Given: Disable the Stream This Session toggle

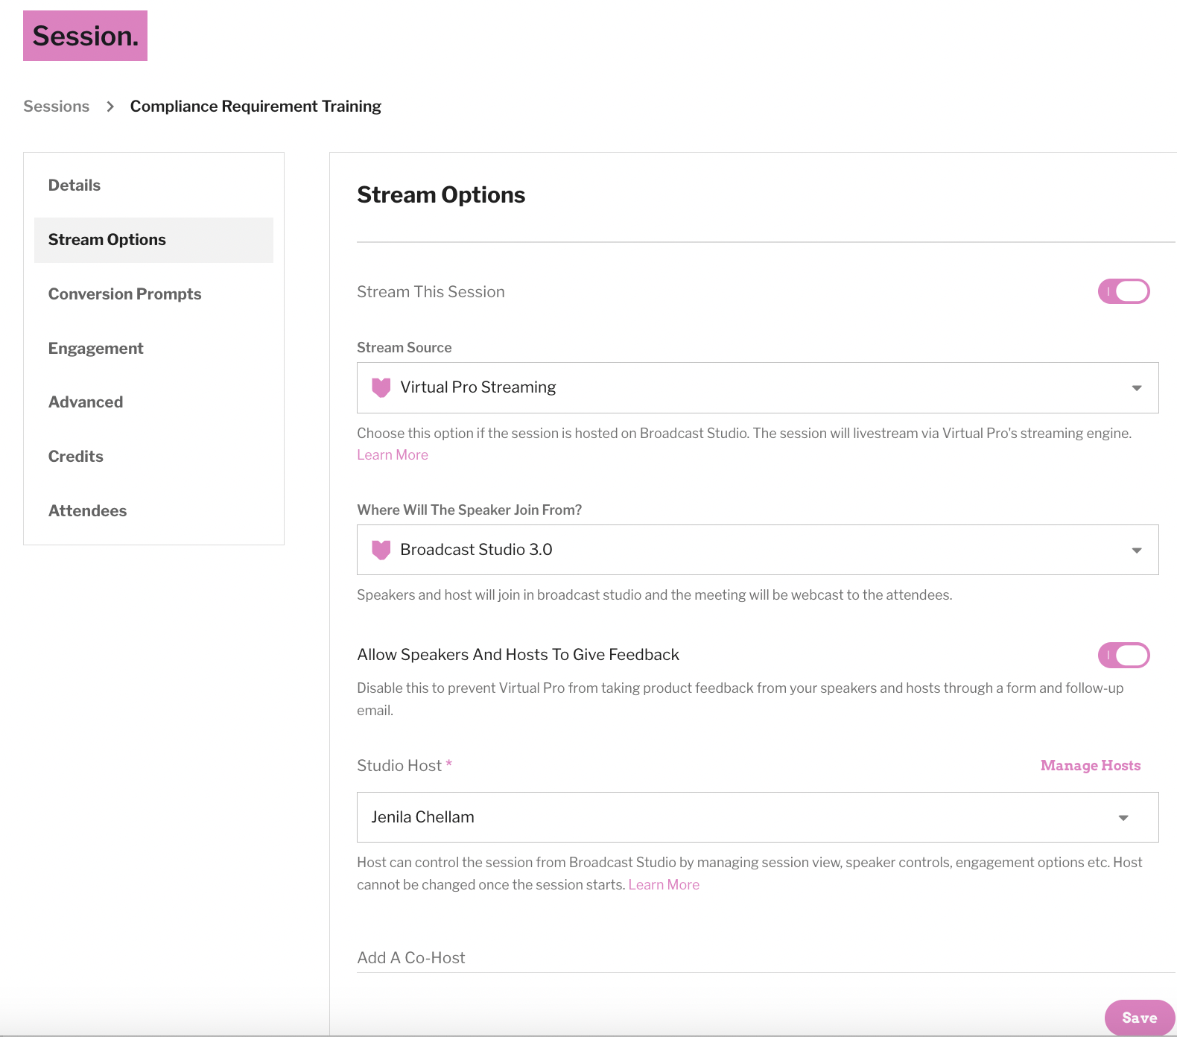Looking at the screenshot, I should 1123,291.
